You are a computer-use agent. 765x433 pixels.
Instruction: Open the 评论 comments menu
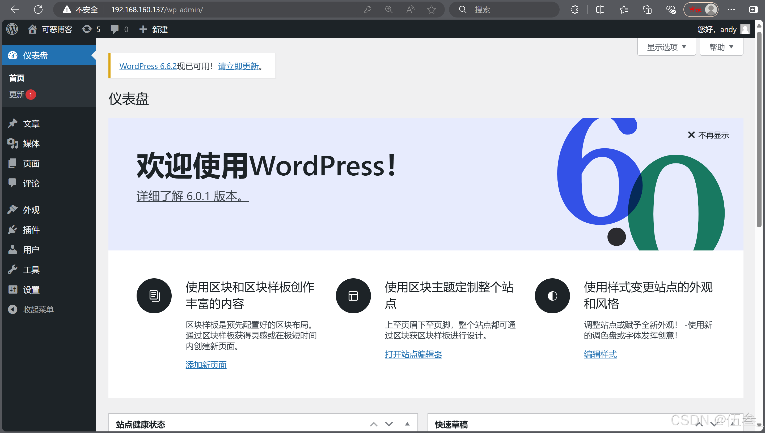point(49,183)
